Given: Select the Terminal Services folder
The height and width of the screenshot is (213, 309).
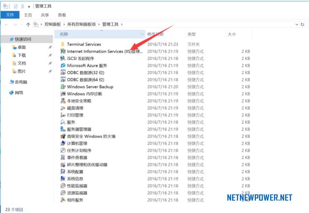Looking at the screenshot, I should [84, 44].
